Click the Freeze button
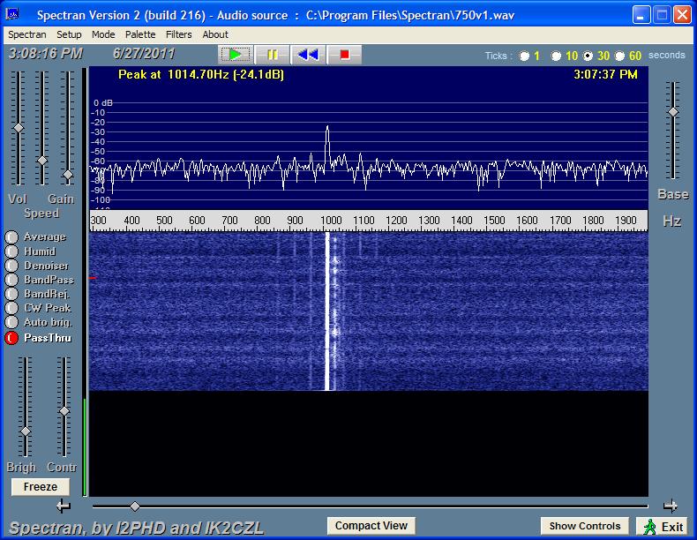This screenshot has height=540, width=697. pos(41,487)
